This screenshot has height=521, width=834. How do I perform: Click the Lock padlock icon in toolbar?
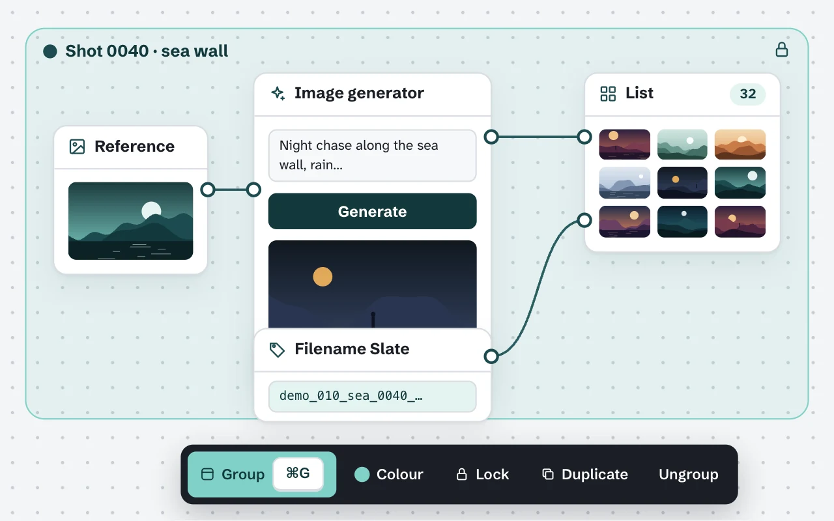coord(461,474)
